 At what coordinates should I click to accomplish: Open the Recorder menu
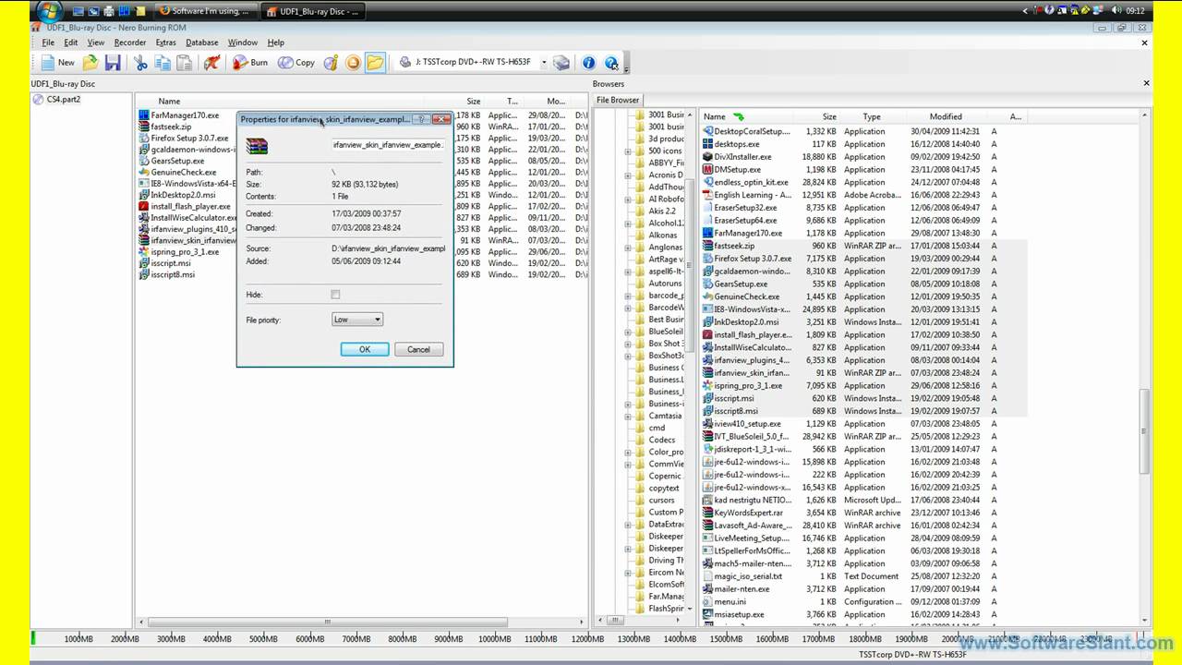(x=130, y=42)
